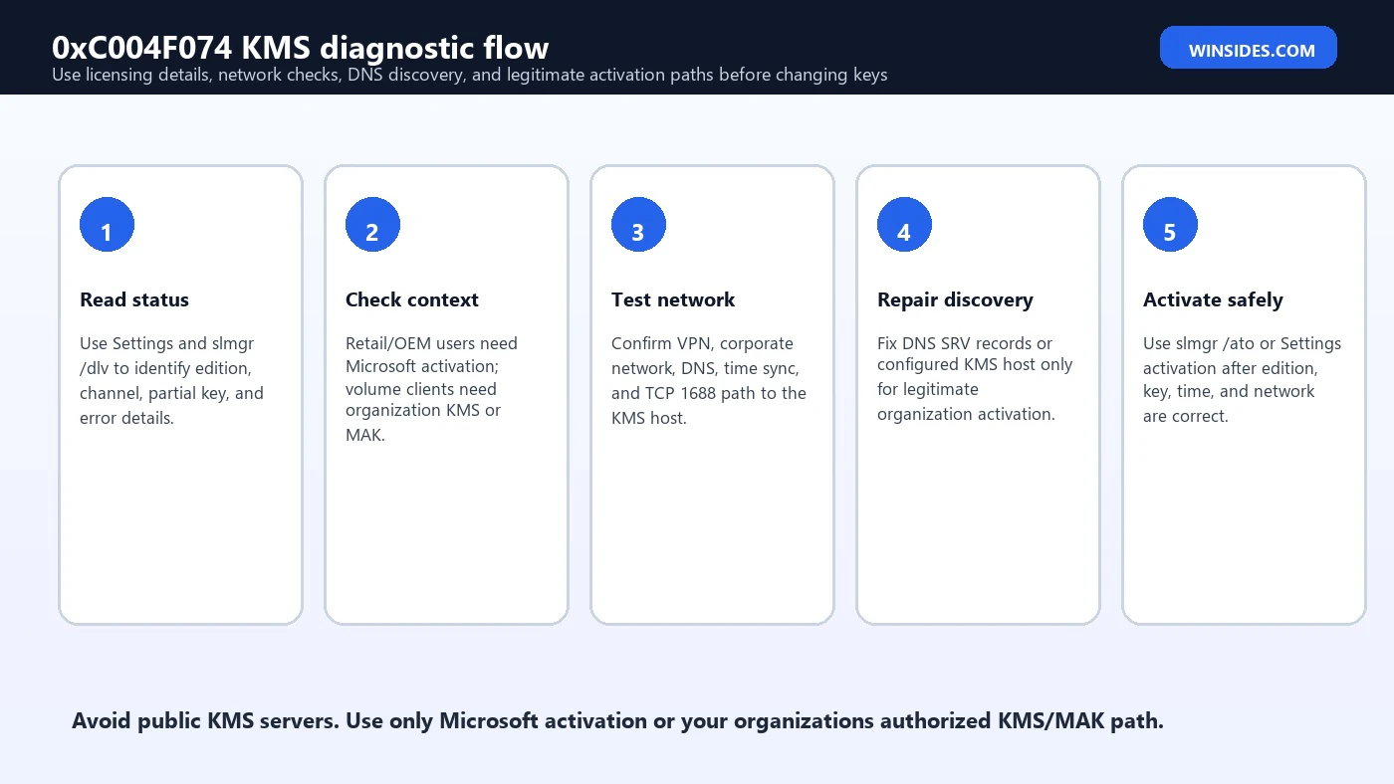The image size is (1394, 784).
Task: Click the 'Repair discovery' heading
Action: [x=955, y=299]
